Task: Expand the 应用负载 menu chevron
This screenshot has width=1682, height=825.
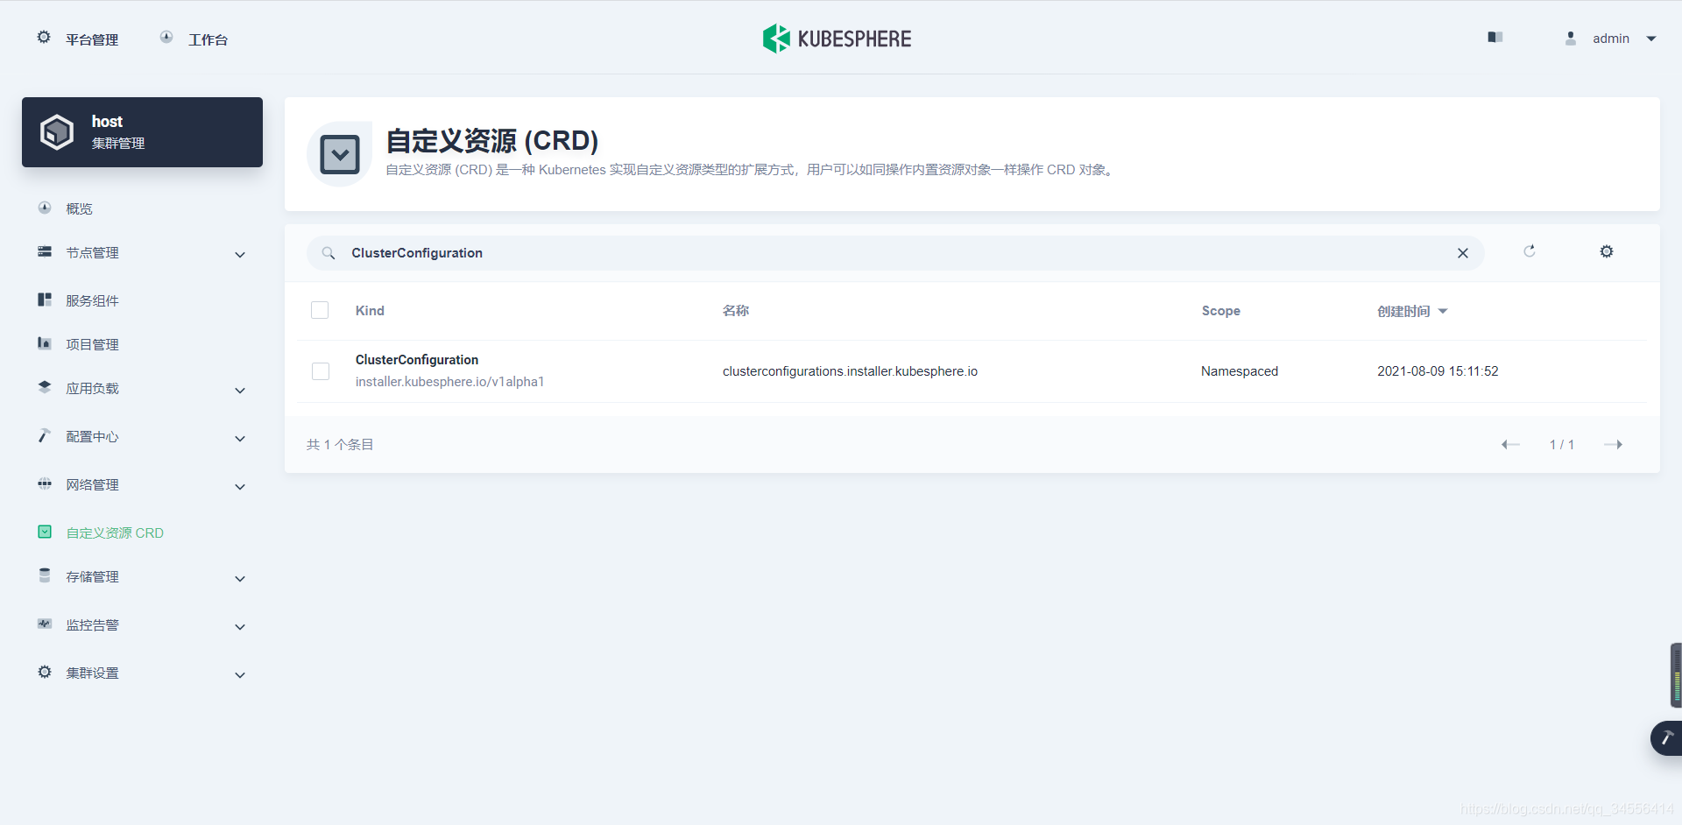Action: coord(240,391)
